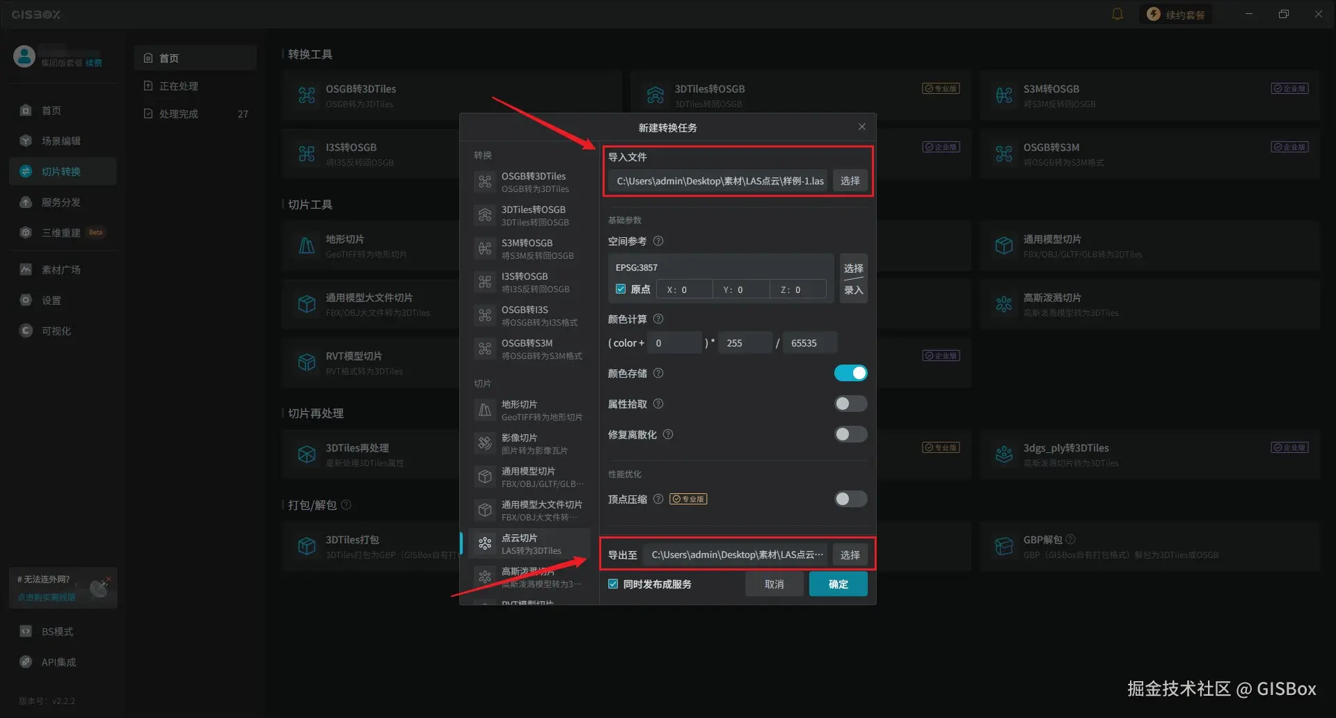Toggle the 原点 checkbox
This screenshot has width=1336, height=718.
coord(621,289)
